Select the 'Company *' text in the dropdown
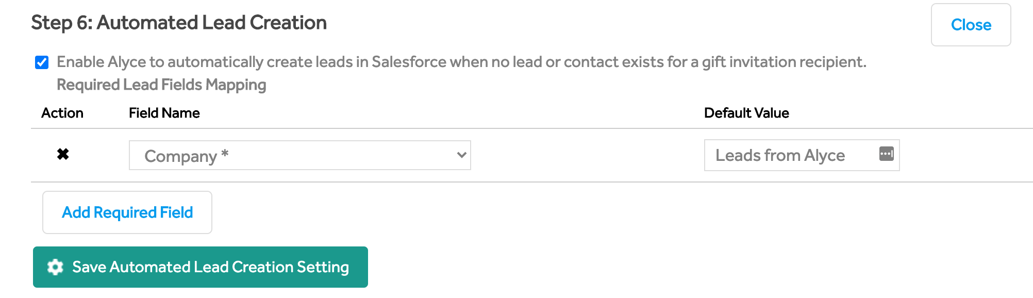 point(187,156)
